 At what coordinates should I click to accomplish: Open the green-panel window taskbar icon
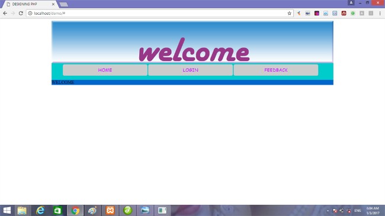coord(162,210)
